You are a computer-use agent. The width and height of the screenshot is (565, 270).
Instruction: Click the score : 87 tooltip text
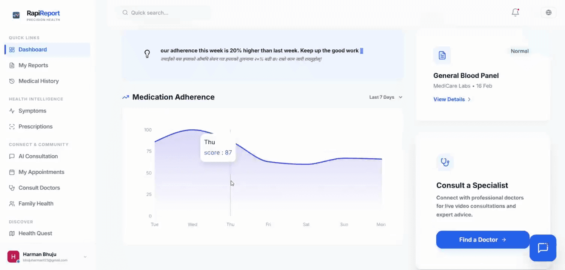click(x=218, y=153)
